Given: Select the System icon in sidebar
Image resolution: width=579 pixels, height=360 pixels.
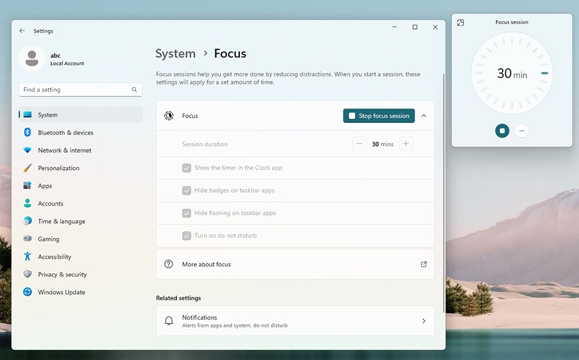Looking at the screenshot, I should (x=28, y=114).
